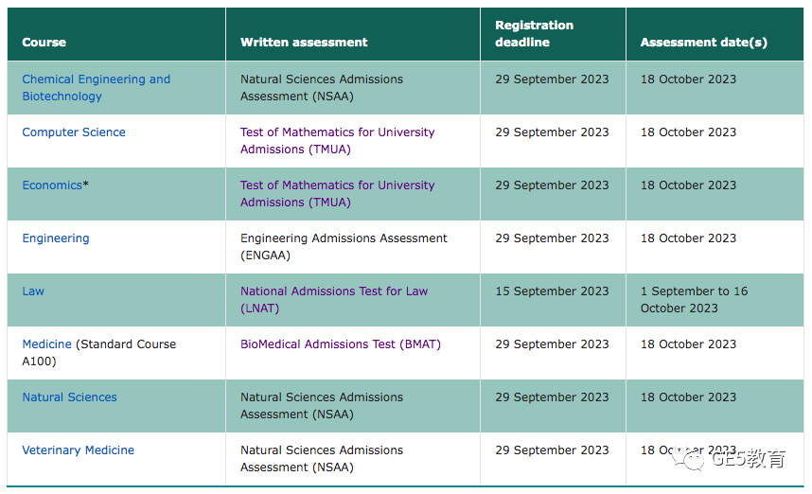Image resolution: width=812 pixels, height=494 pixels.
Task: Follow the Law course link
Action: (33, 291)
